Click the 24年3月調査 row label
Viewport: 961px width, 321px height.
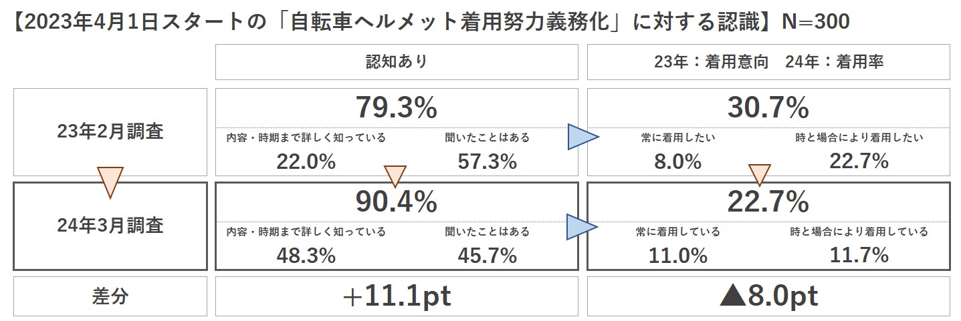coord(110,225)
